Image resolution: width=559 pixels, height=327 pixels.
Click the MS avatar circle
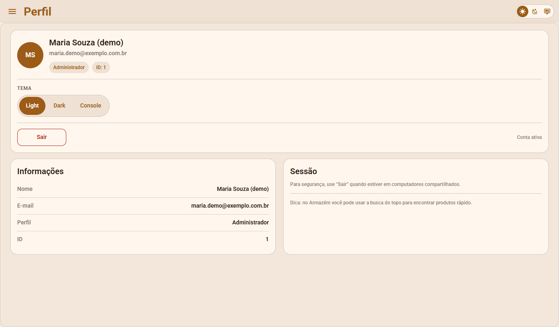tap(30, 55)
